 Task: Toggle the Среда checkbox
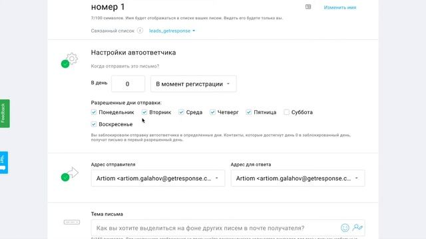pos(181,112)
